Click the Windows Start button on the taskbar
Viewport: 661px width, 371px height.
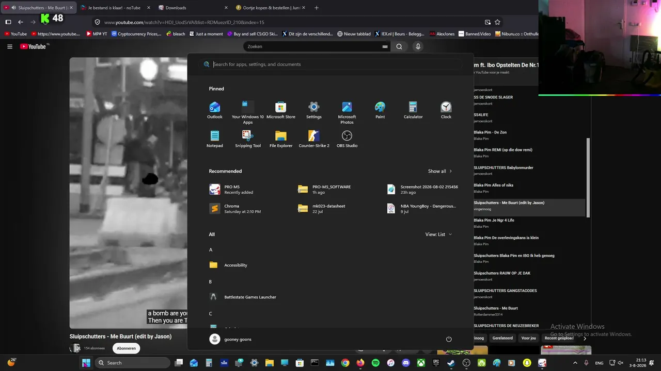86,363
